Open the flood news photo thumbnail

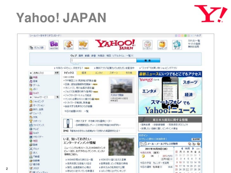122,86
